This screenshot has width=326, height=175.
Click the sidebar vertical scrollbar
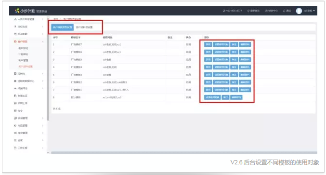click(x=48, y=70)
